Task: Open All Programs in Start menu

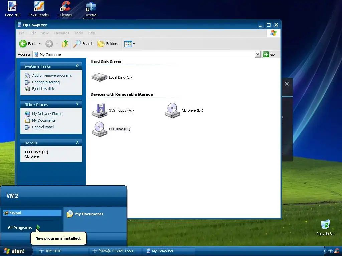Action: point(24,227)
